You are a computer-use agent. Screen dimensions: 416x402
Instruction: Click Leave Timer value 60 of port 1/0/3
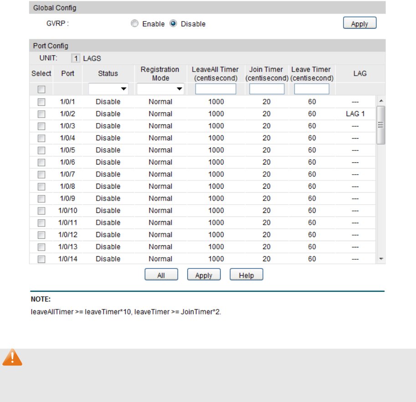(x=312, y=126)
